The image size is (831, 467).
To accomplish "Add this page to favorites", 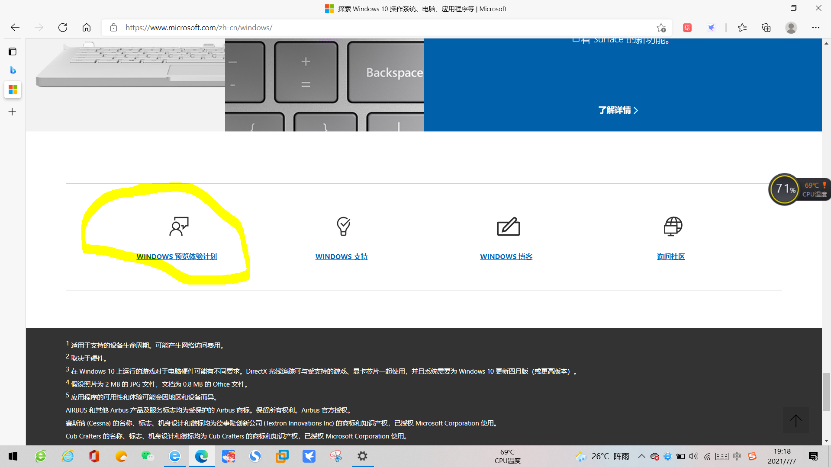I will pyautogui.click(x=661, y=28).
